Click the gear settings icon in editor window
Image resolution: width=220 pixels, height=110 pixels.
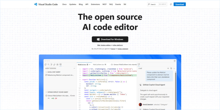point(175,61)
